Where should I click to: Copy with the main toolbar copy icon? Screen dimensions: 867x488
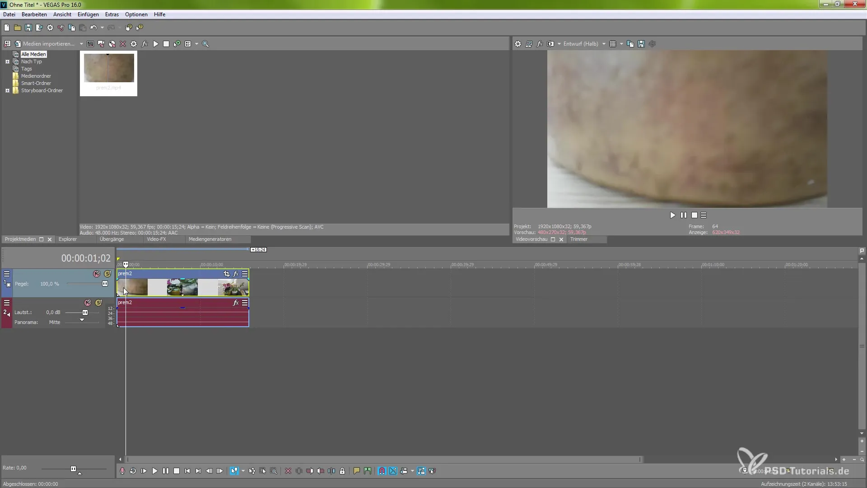72,28
